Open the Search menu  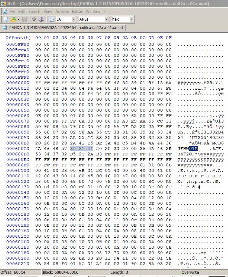[x=34, y=12]
